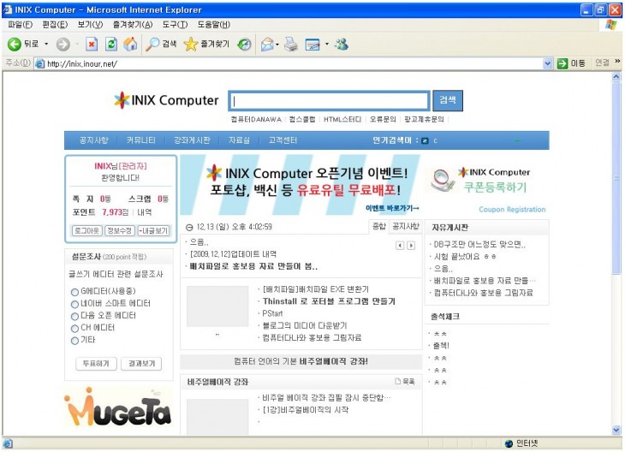Select the 네이버 스마트 에디터 radio option
The width and height of the screenshot is (625, 452).
pos(74,303)
